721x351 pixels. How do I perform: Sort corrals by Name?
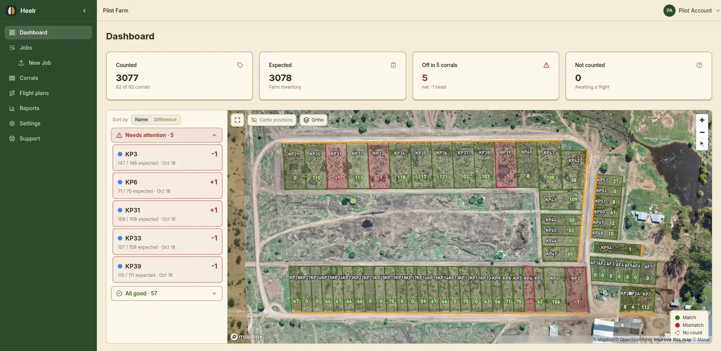(141, 119)
